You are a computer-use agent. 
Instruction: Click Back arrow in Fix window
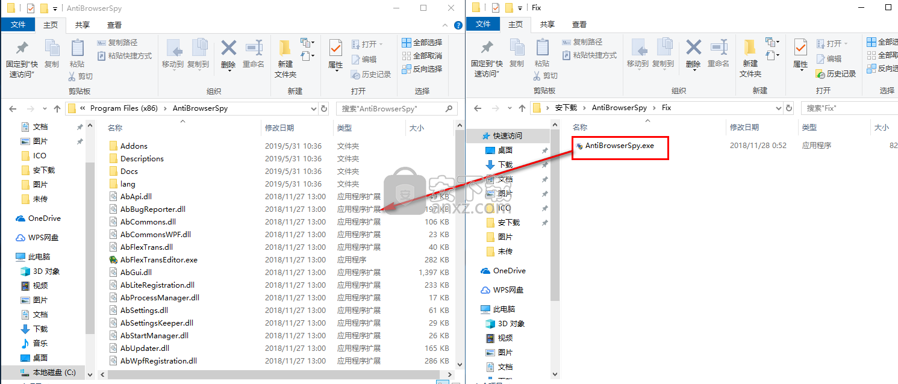pyautogui.click(x=477, y=108)
